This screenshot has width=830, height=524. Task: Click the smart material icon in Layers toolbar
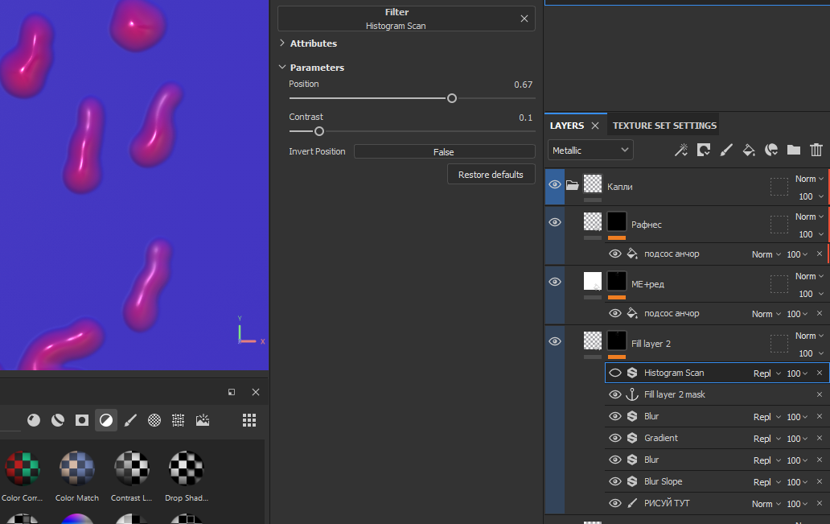[x=771, y=150]
